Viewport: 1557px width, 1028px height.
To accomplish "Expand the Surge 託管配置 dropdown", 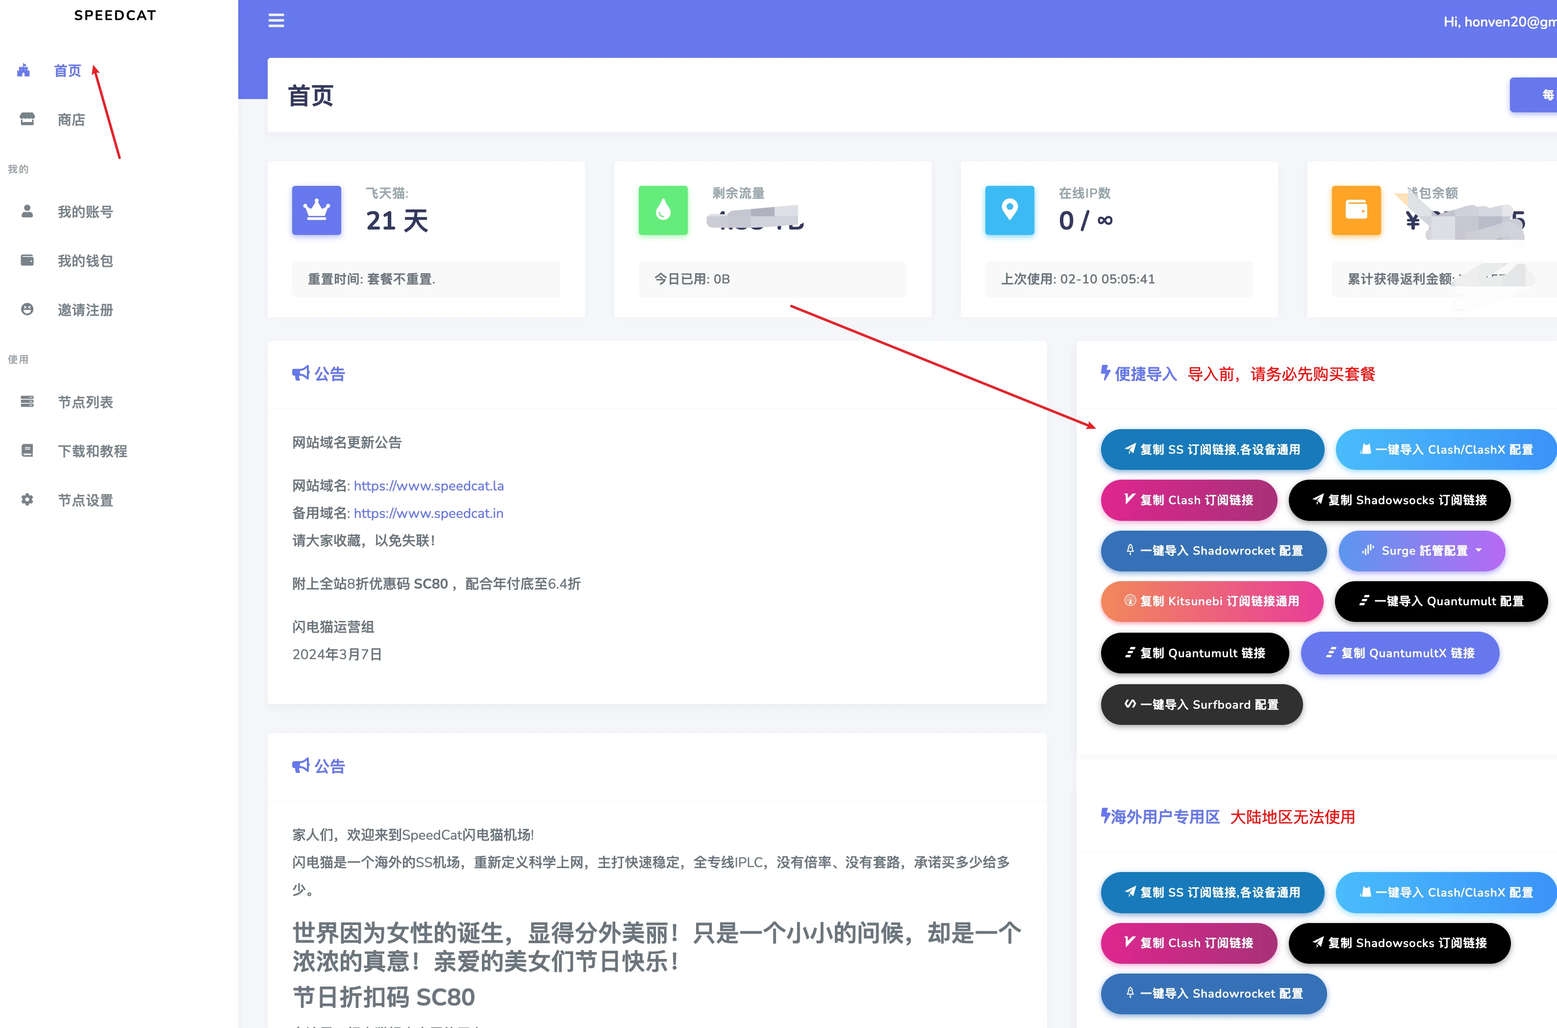I will point(1421,551).
